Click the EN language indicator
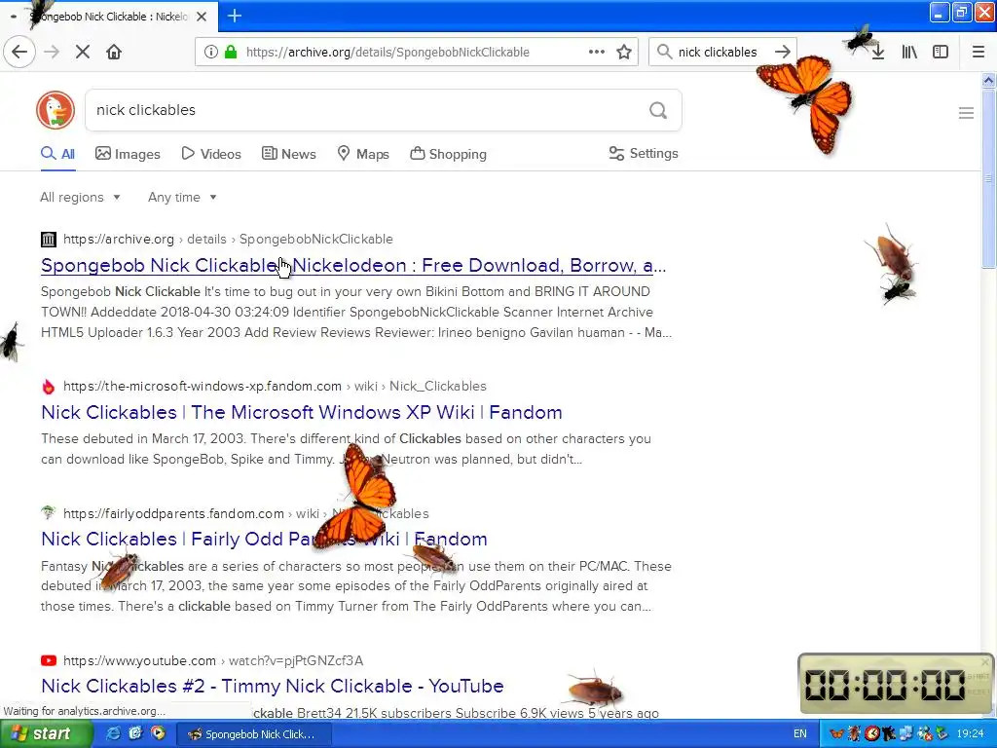Viewport: 997px width, 748px height. pos(800,734)
